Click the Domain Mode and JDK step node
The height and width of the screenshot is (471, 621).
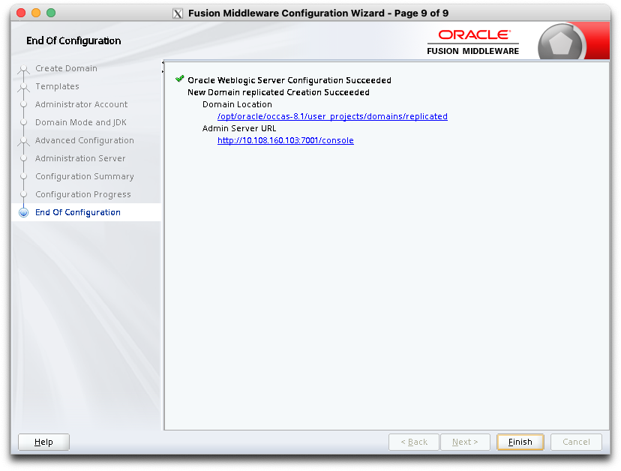coord(24,122)
